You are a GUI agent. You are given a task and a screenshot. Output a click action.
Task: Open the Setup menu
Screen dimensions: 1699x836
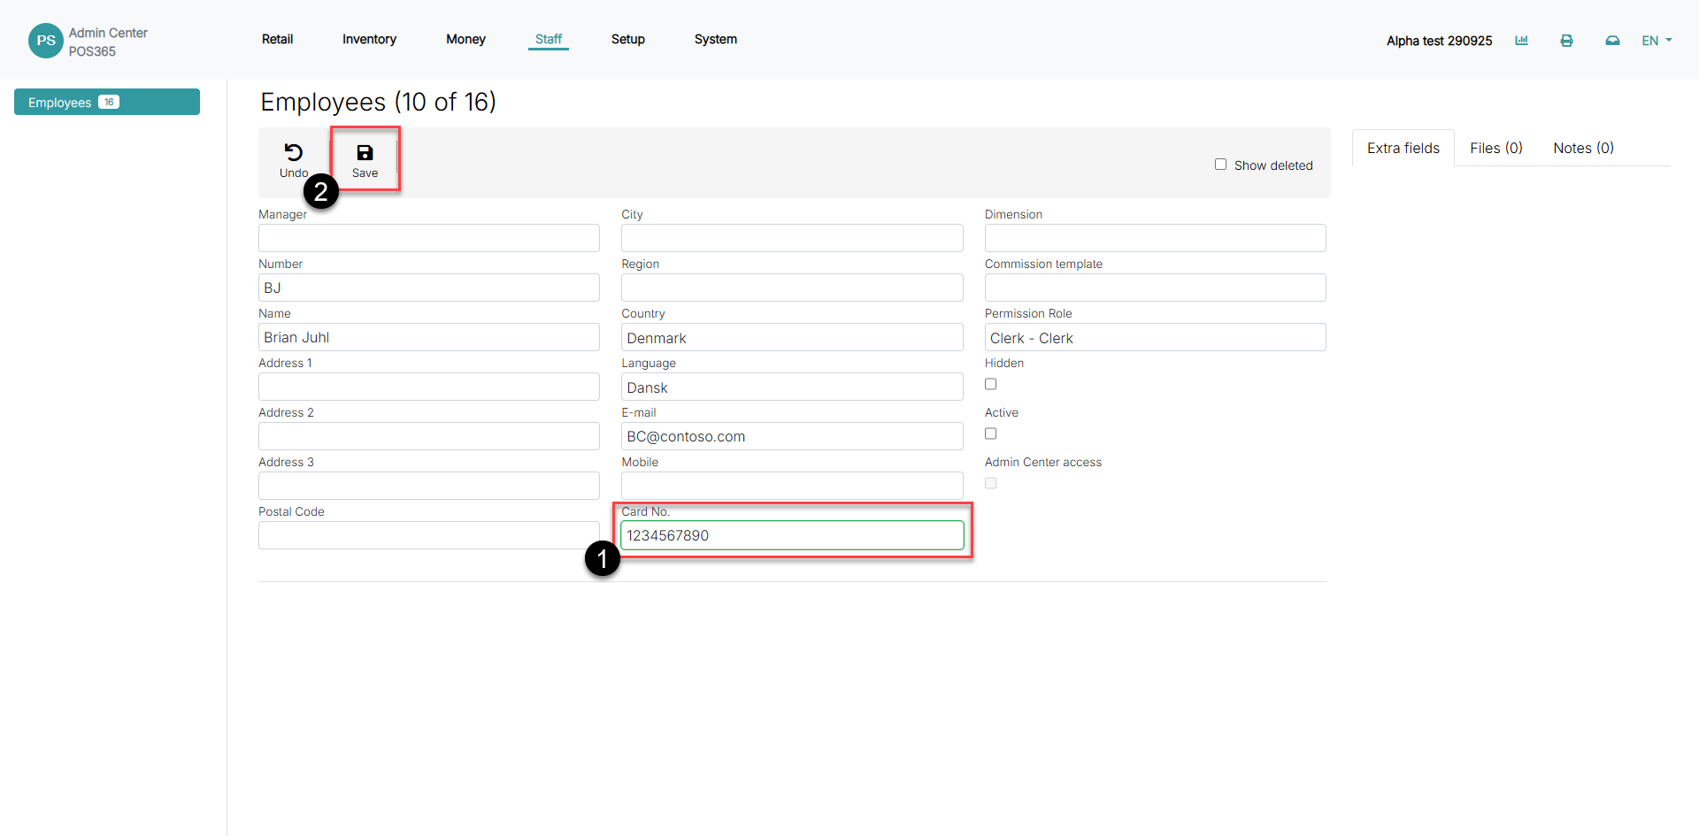[628, 39]
